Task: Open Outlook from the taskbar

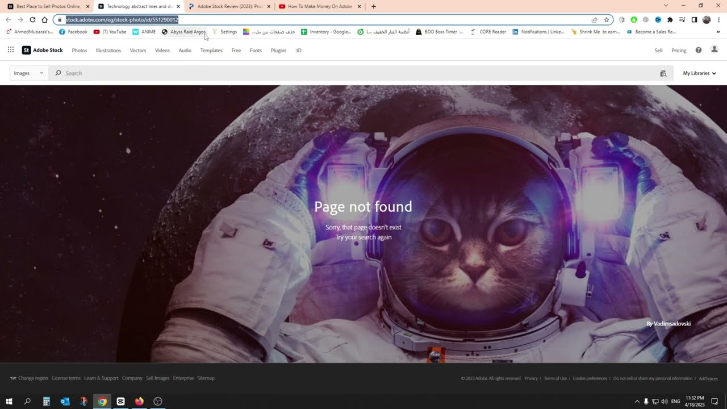Action: (x=65, y=401)
